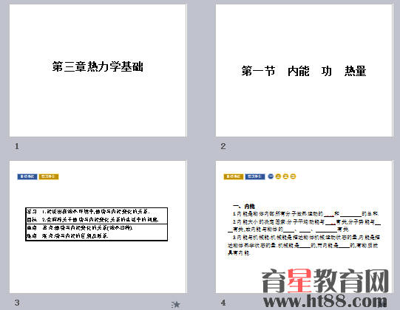Viewport: 400px width, 310px height.
Task: Click the 学习目标 table row on slide 3
Action: pos(96,216)
